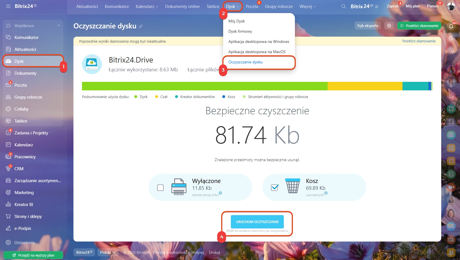Click the Zadania i Projekty sidebar icon
This screenshot has width=460, height=260.
(8, 133)
